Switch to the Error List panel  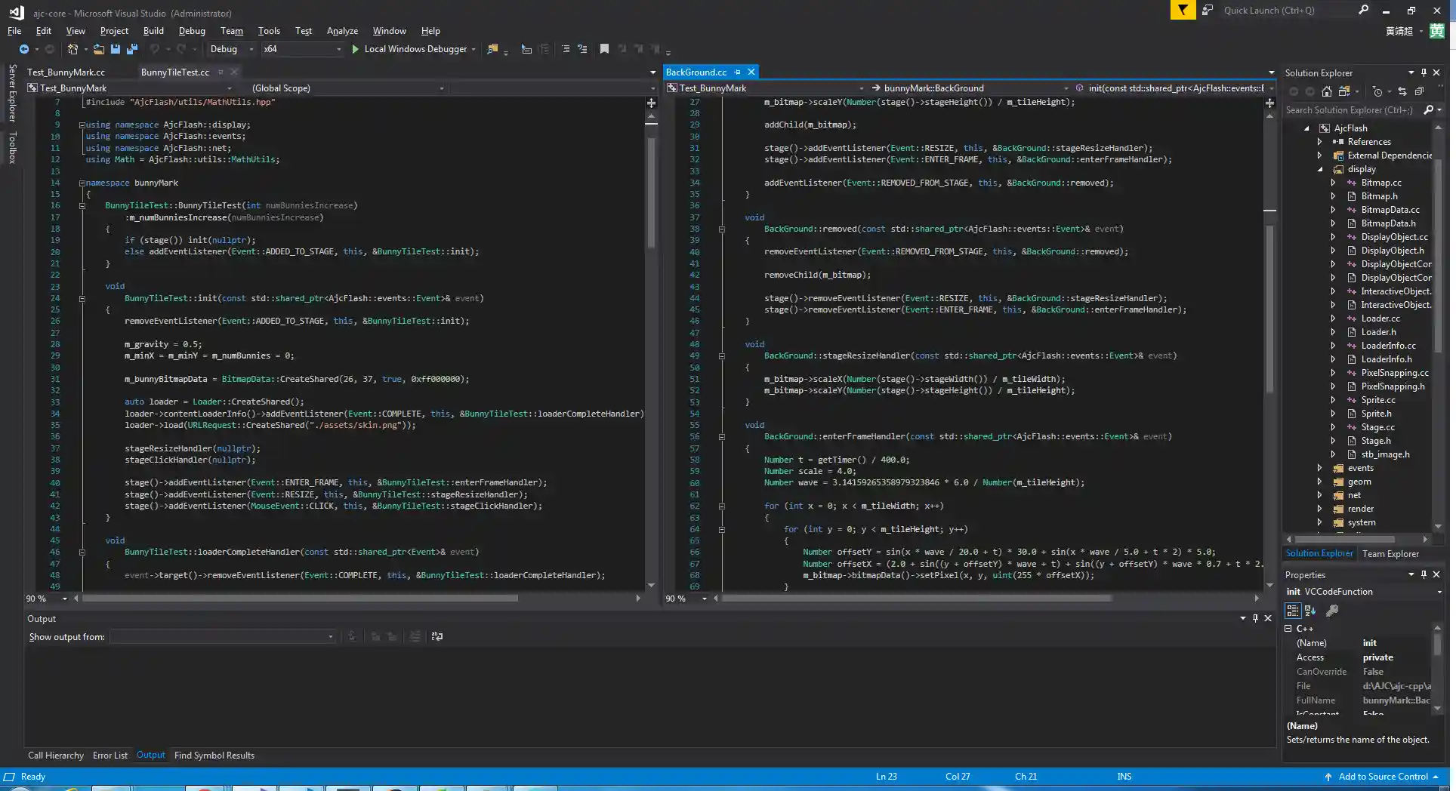tap(110, 755)
